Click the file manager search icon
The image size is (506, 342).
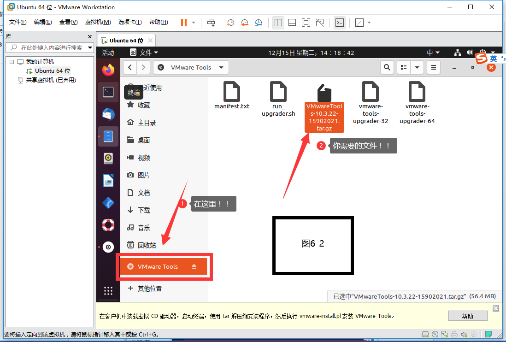(x=387, y=67)
